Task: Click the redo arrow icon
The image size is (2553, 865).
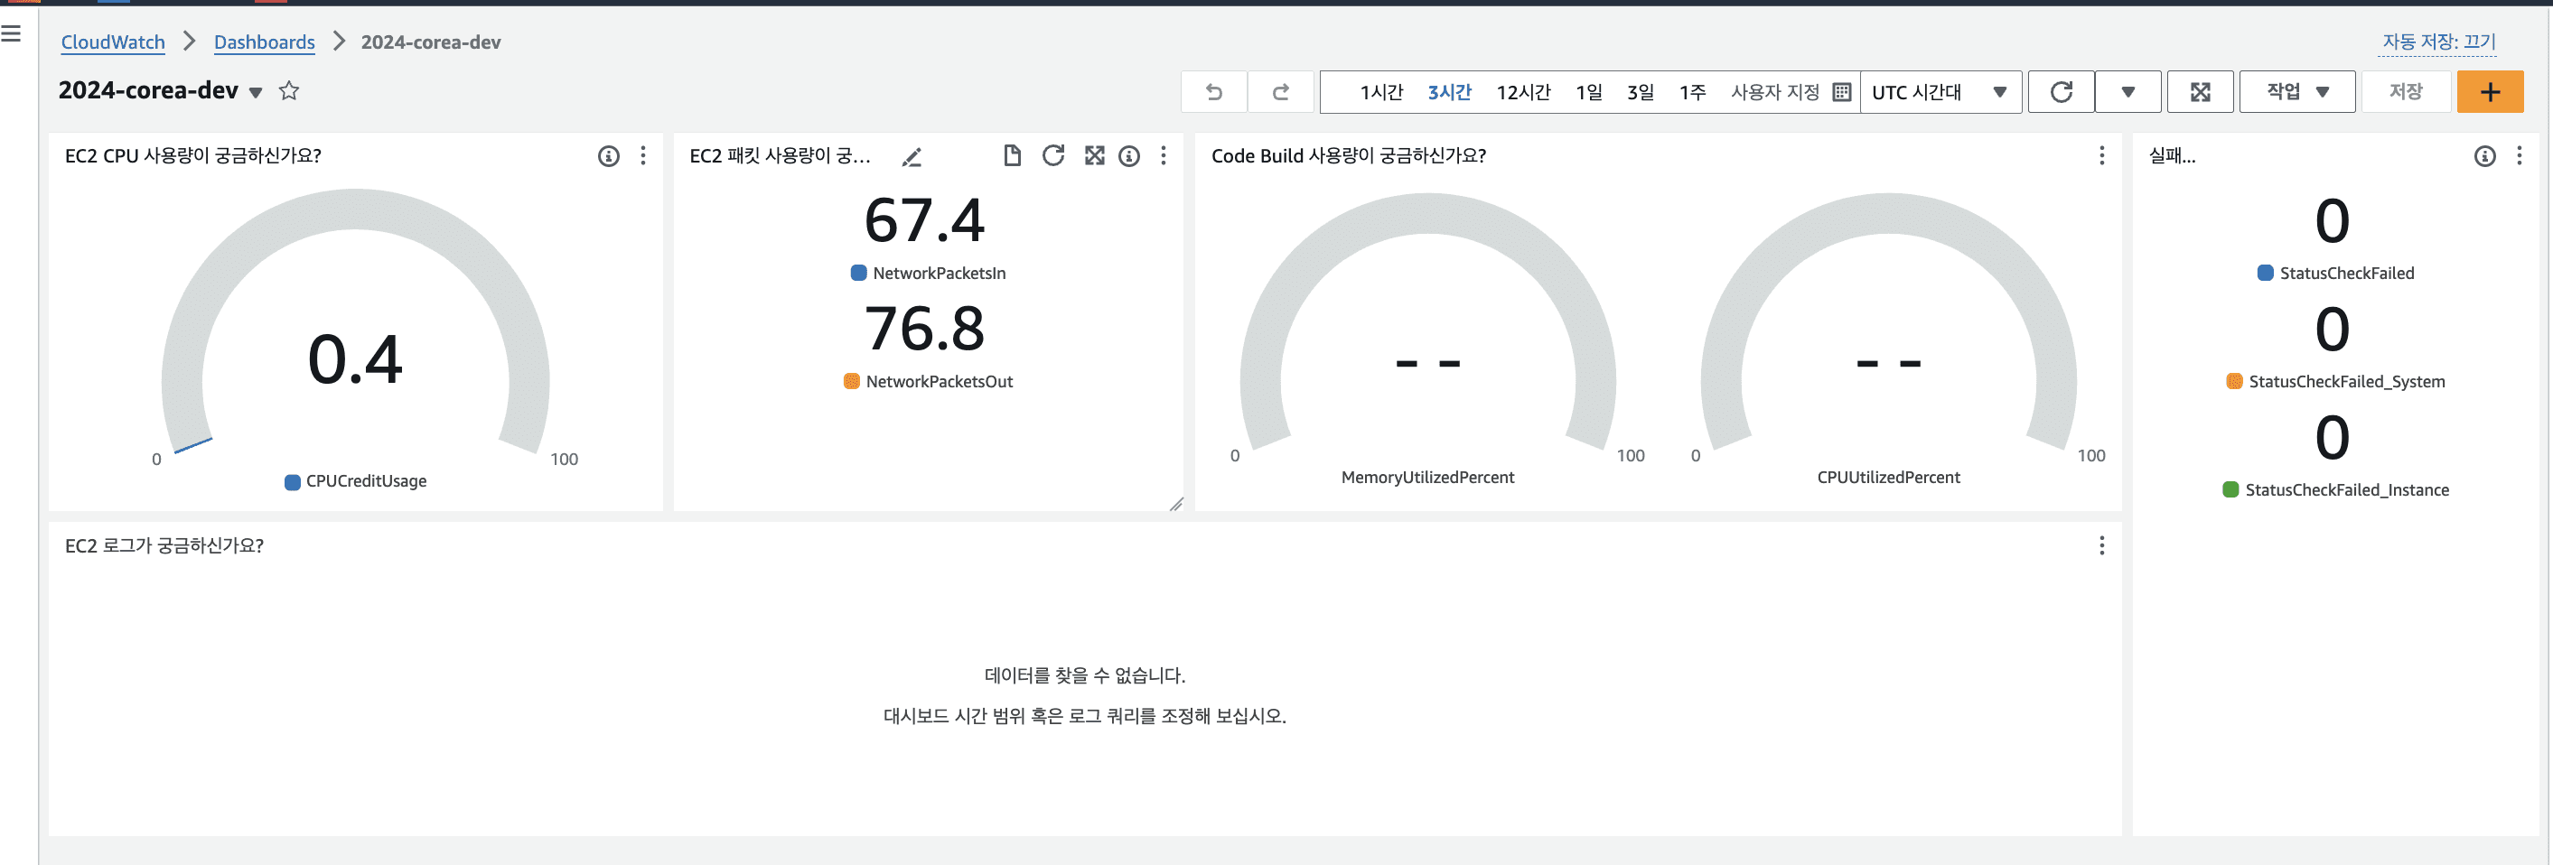Action: point(1280,92)
